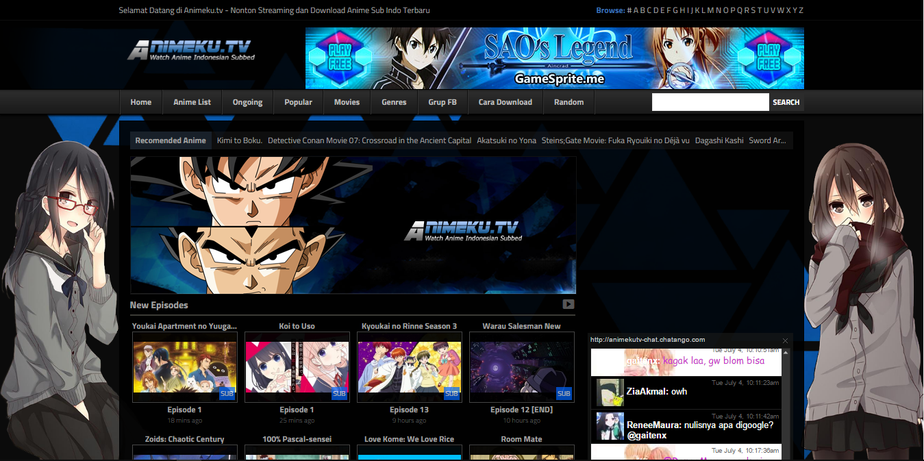Open the Anime List menu
This screenshot has height=461, width=924.
point(192,102)
